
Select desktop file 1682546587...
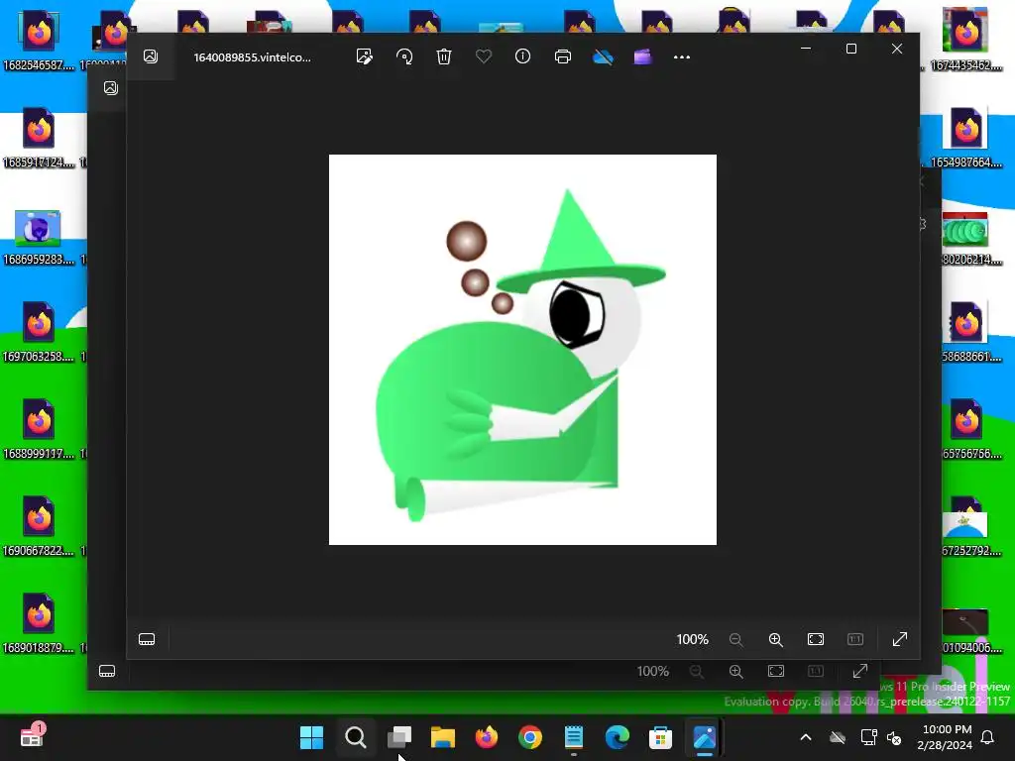(x=39, y=41)
